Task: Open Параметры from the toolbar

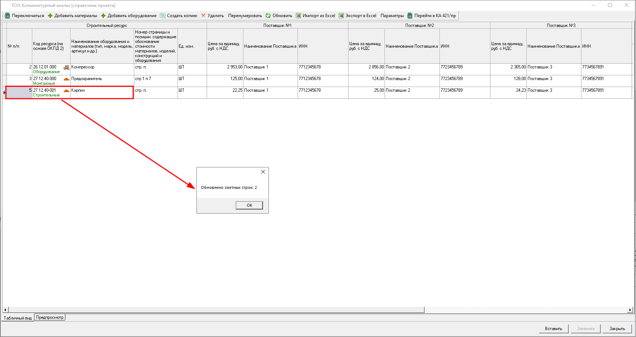Action: [392, 16]
